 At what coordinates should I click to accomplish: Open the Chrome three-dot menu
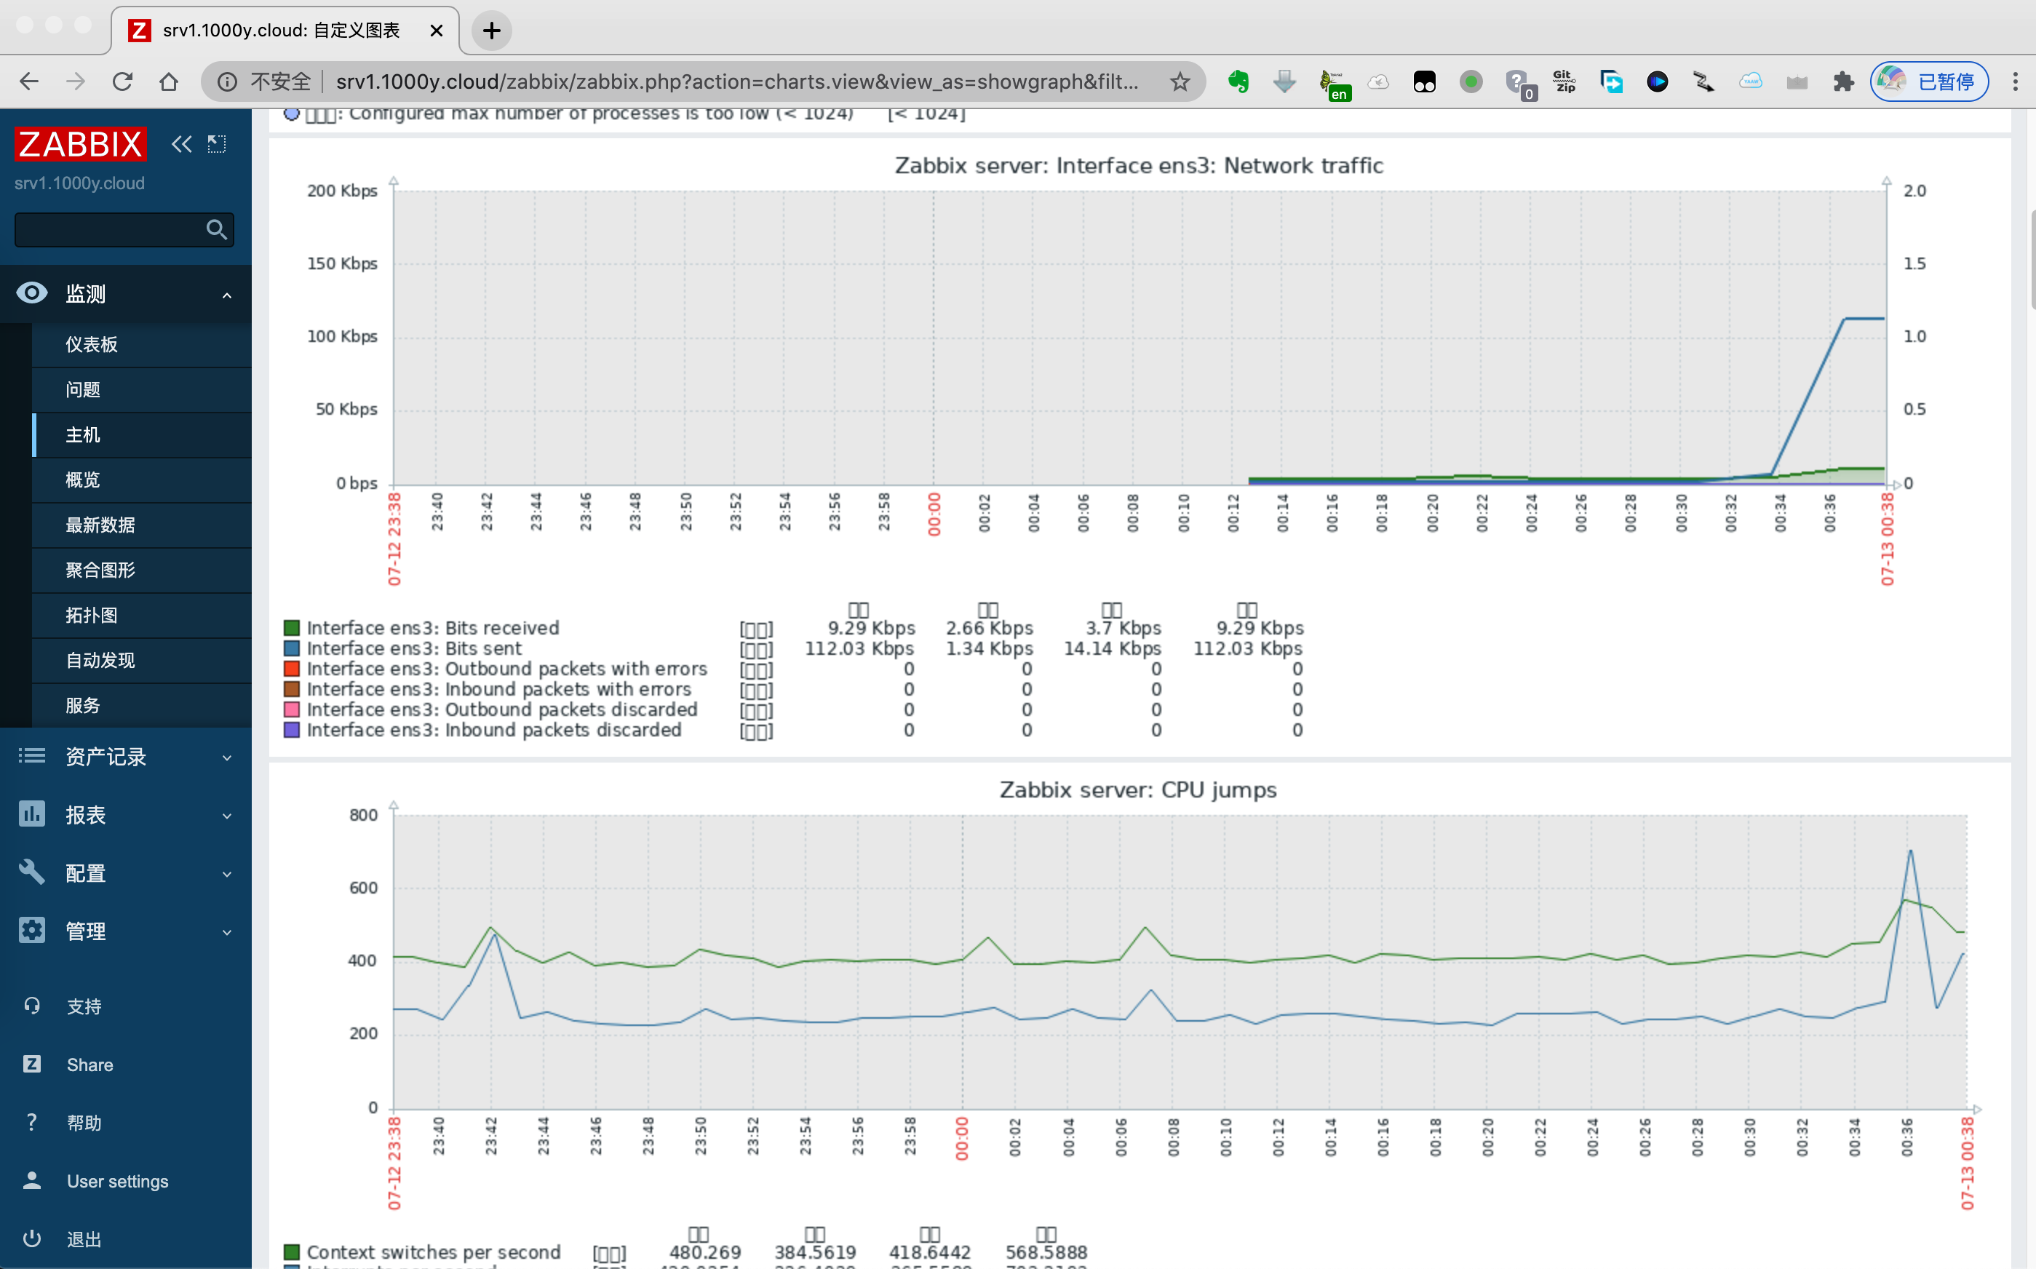pyautogui.click(x=2015, y=81)
